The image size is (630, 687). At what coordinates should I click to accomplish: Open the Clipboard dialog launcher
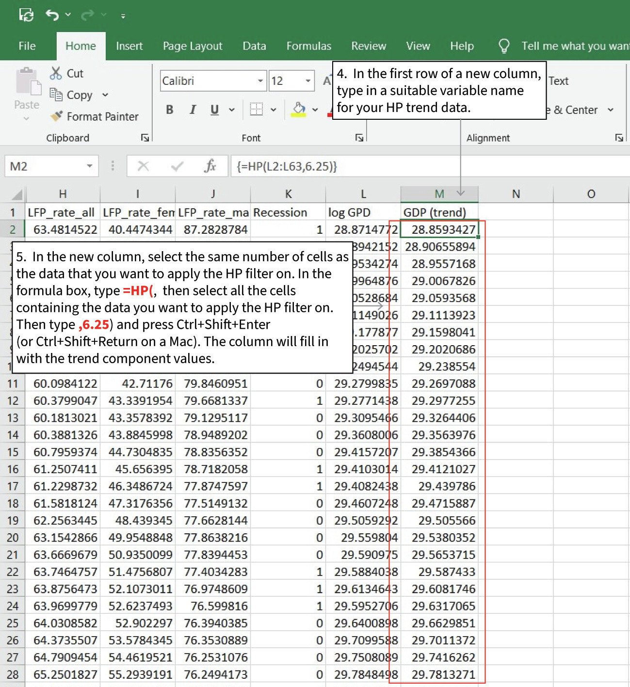145,138
